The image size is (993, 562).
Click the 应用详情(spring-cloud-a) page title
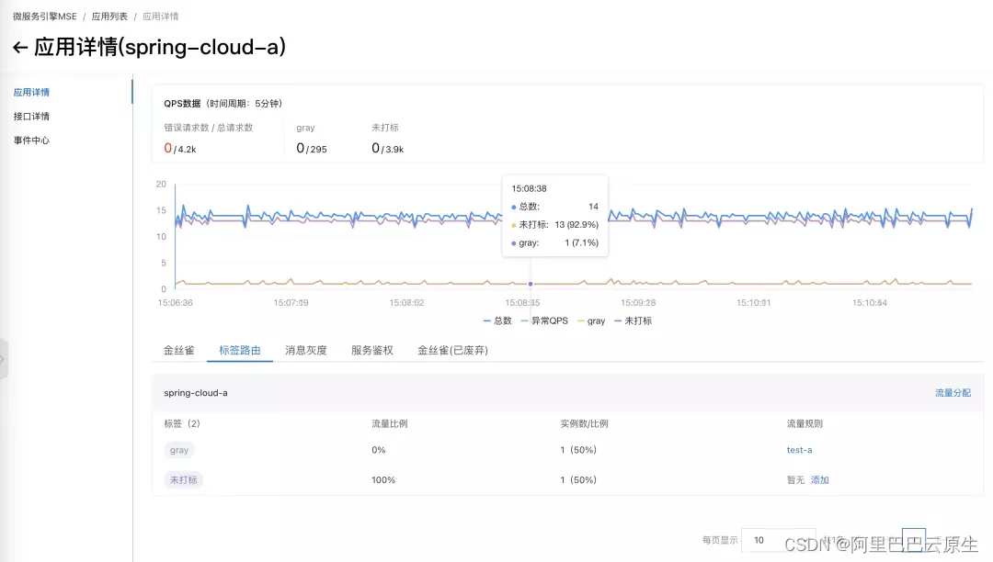coord(160,48)
